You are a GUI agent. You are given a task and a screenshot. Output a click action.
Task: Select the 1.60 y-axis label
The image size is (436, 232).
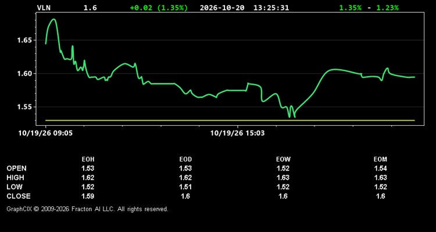(25, 74)
